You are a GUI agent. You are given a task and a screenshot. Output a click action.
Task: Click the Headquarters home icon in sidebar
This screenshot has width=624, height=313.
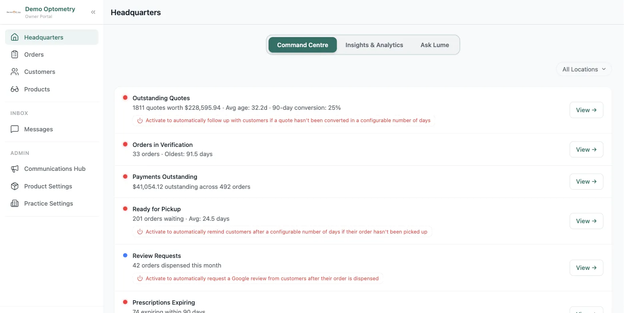(15, 37)
